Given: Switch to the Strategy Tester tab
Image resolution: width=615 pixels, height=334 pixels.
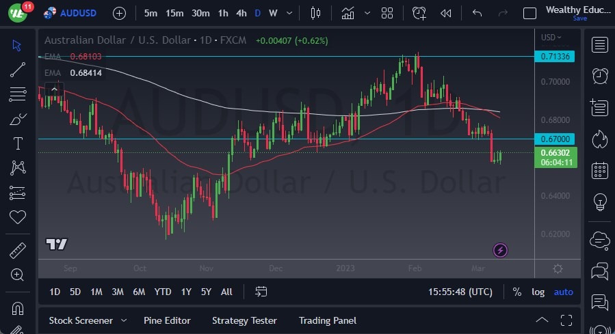Looking at the screenshot, I should click(244, 320).
